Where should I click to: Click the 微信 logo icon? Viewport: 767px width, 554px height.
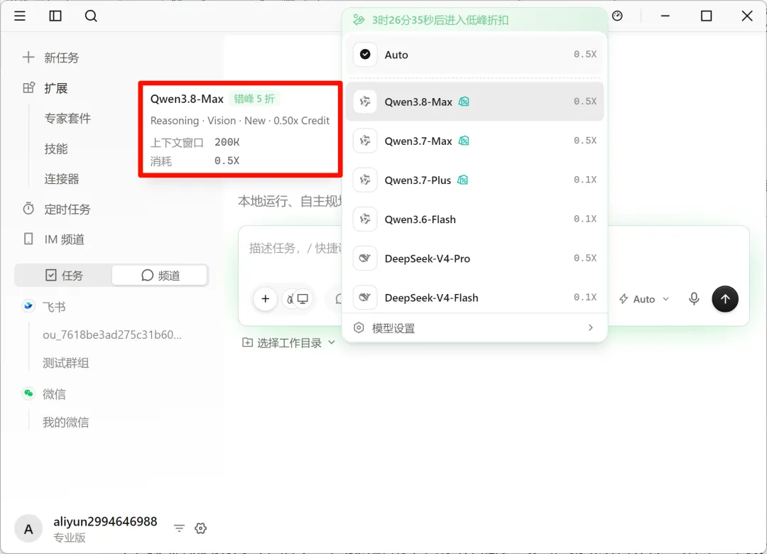tap(28, 393)
